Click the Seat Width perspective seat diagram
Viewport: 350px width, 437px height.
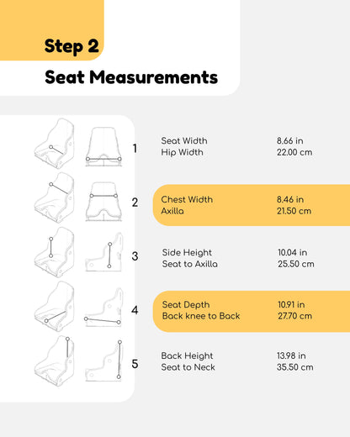tap(55, 144)
